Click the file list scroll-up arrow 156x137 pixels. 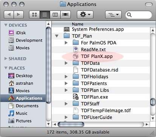pyautogui.click(x=153, y=30)
